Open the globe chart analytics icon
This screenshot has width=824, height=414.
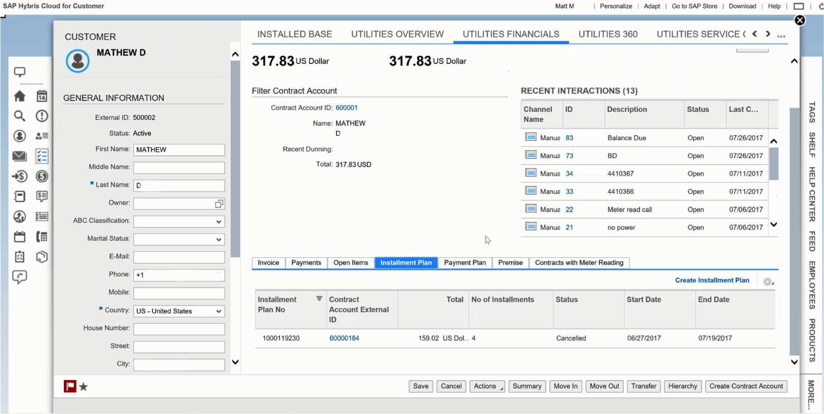[20, 216]
